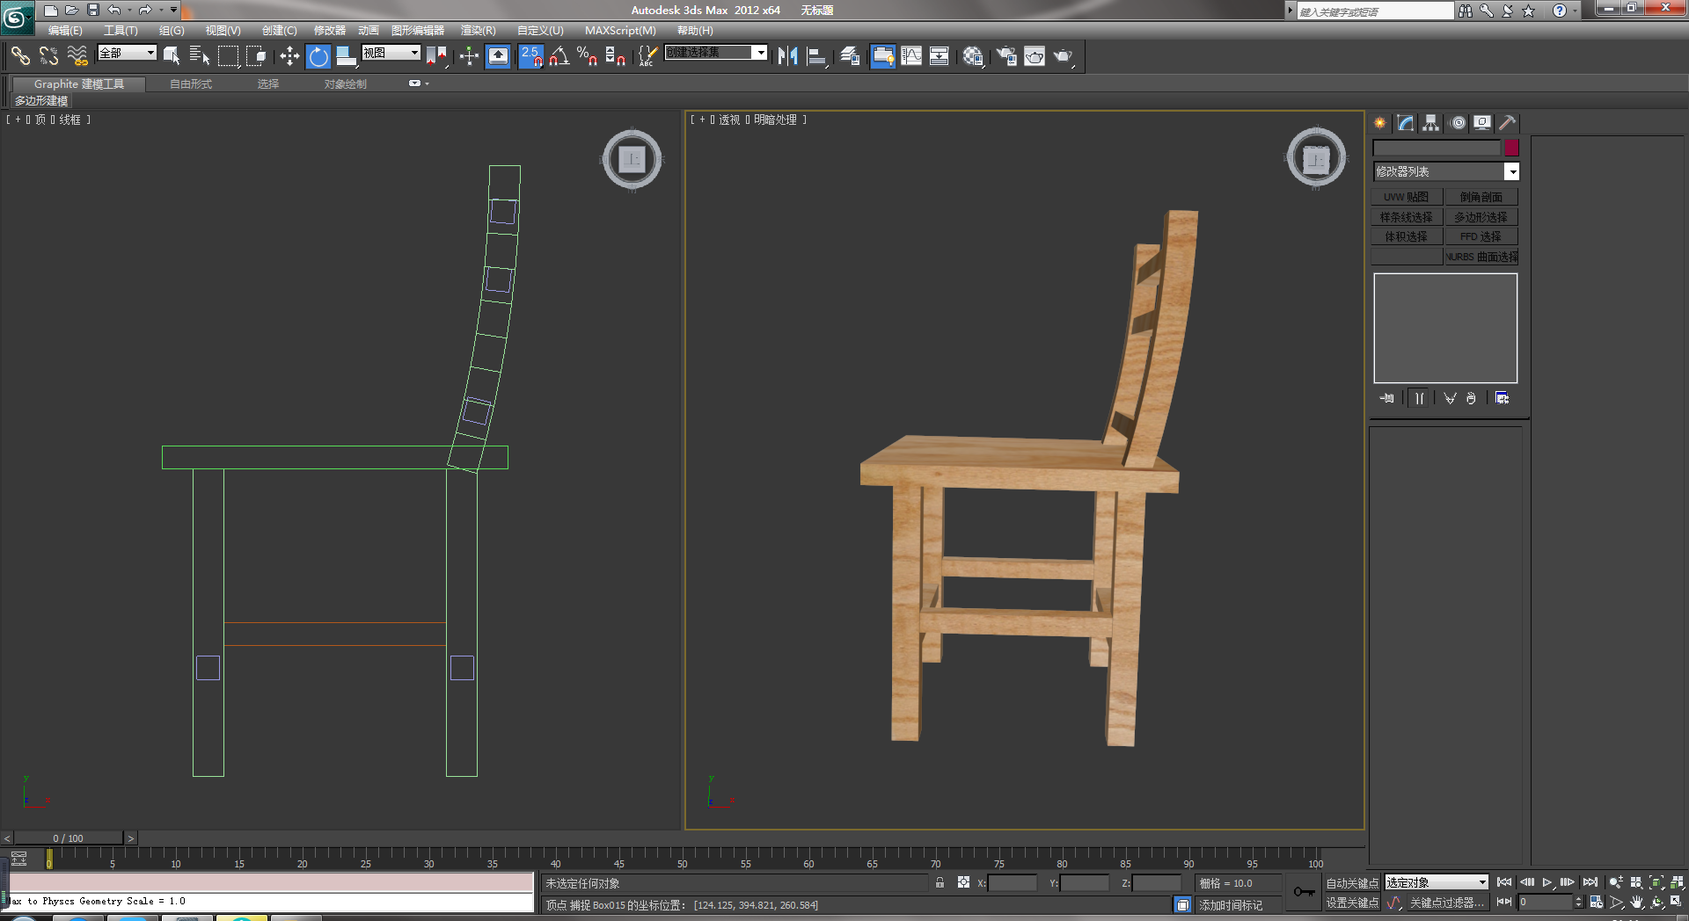Click the 多边形选择 modifier button
This screenshot has width=1689, height=921.
1481,217
